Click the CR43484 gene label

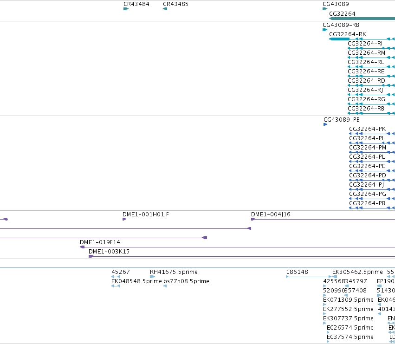point(136,4)
